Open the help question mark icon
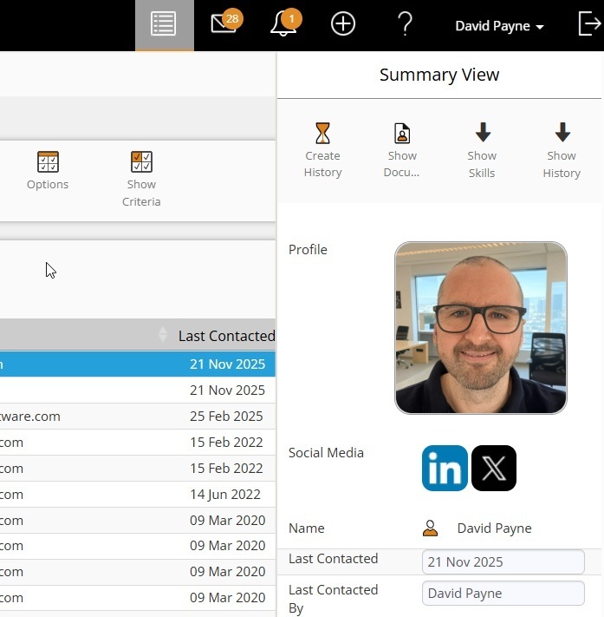The height and width of the screenshot is (617, 604). point(404,24)
